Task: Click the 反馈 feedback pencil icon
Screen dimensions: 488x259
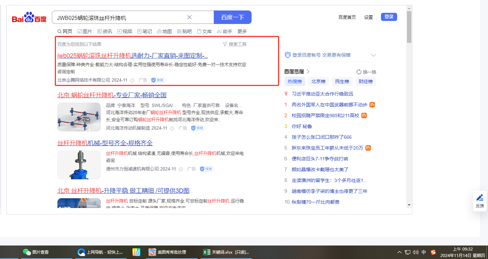Action: [x=480, y=198]
